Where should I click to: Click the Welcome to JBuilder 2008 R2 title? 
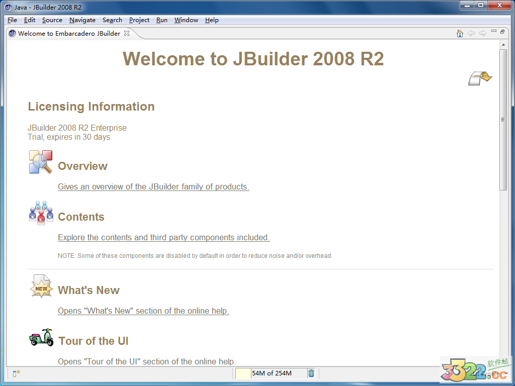pyautogui.click(x=253, y=59)
